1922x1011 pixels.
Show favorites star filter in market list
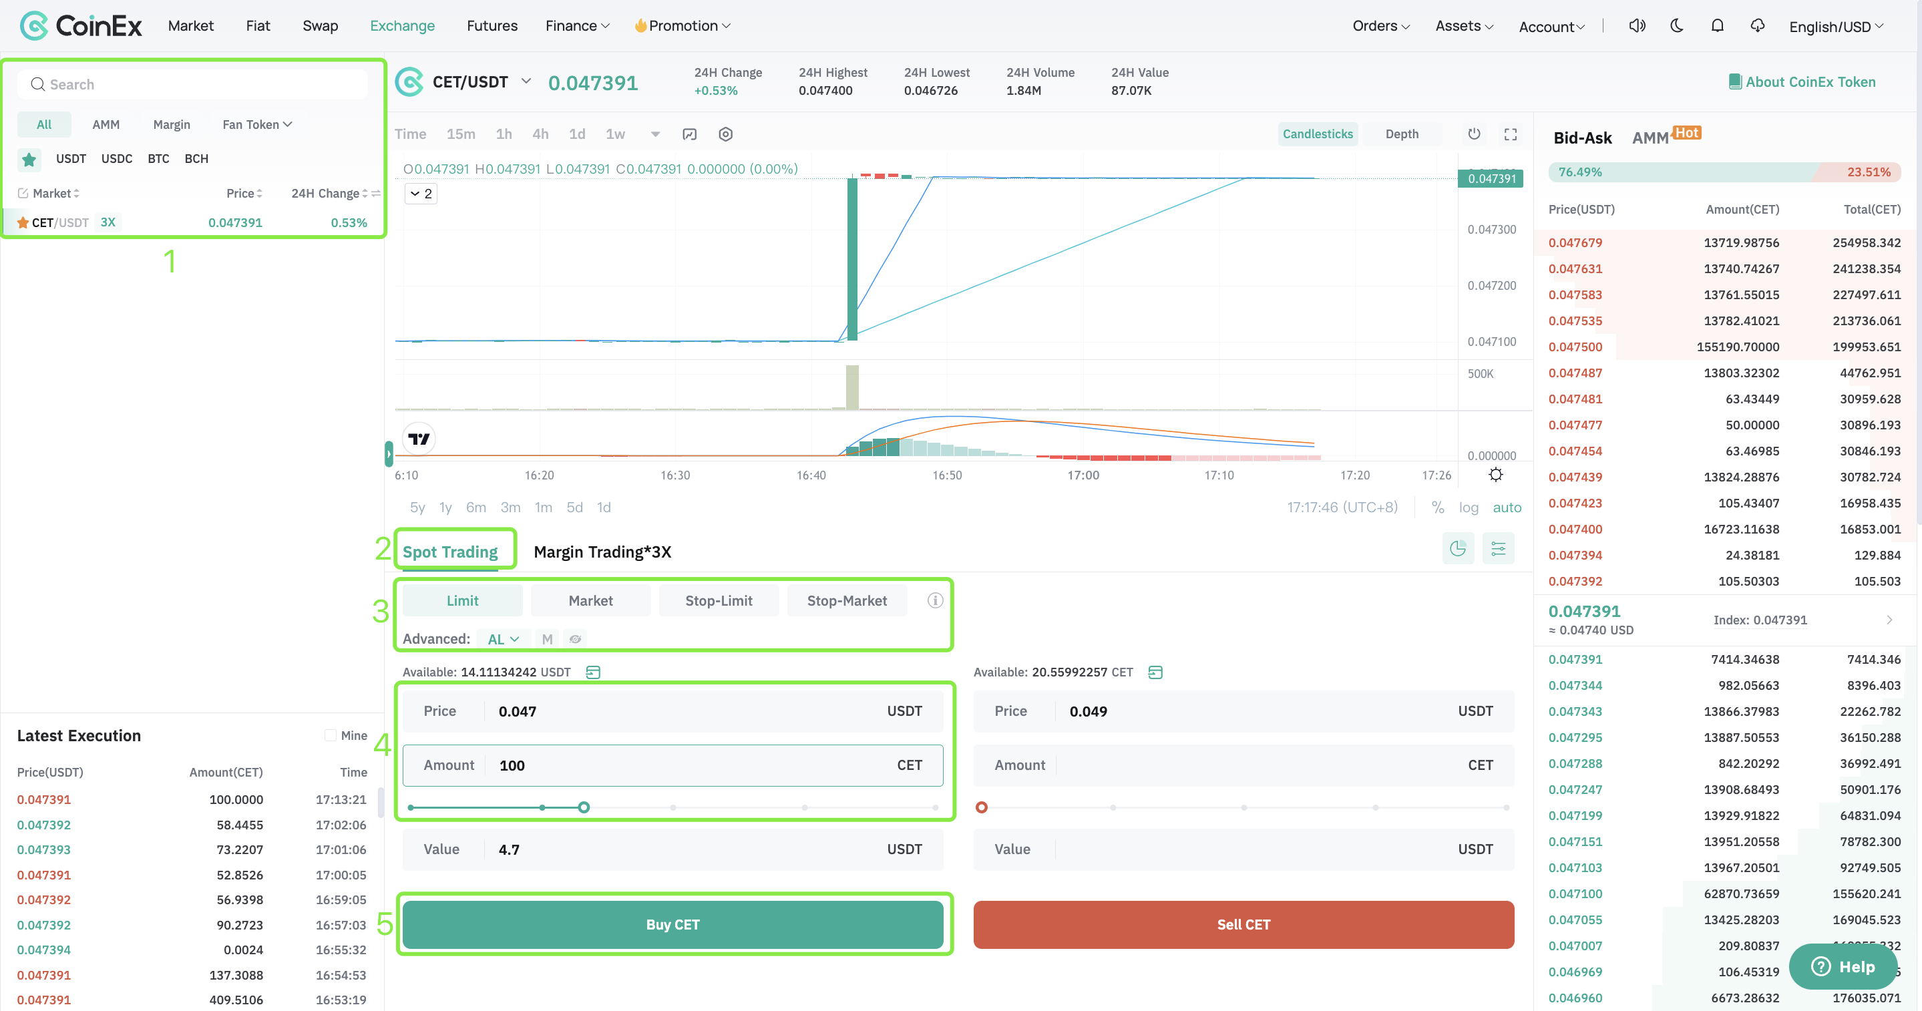click(29, 159)
